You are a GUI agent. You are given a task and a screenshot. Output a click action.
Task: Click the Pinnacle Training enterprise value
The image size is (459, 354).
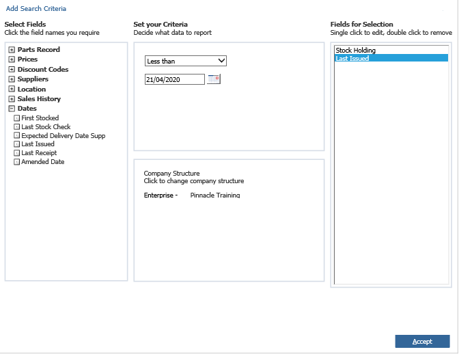215,195
